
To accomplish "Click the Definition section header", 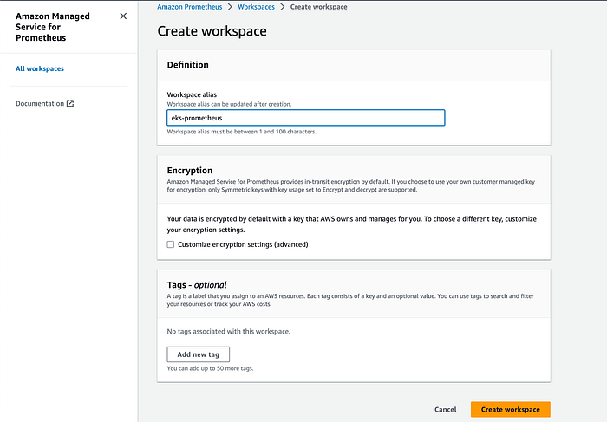I will pos(187,64).
